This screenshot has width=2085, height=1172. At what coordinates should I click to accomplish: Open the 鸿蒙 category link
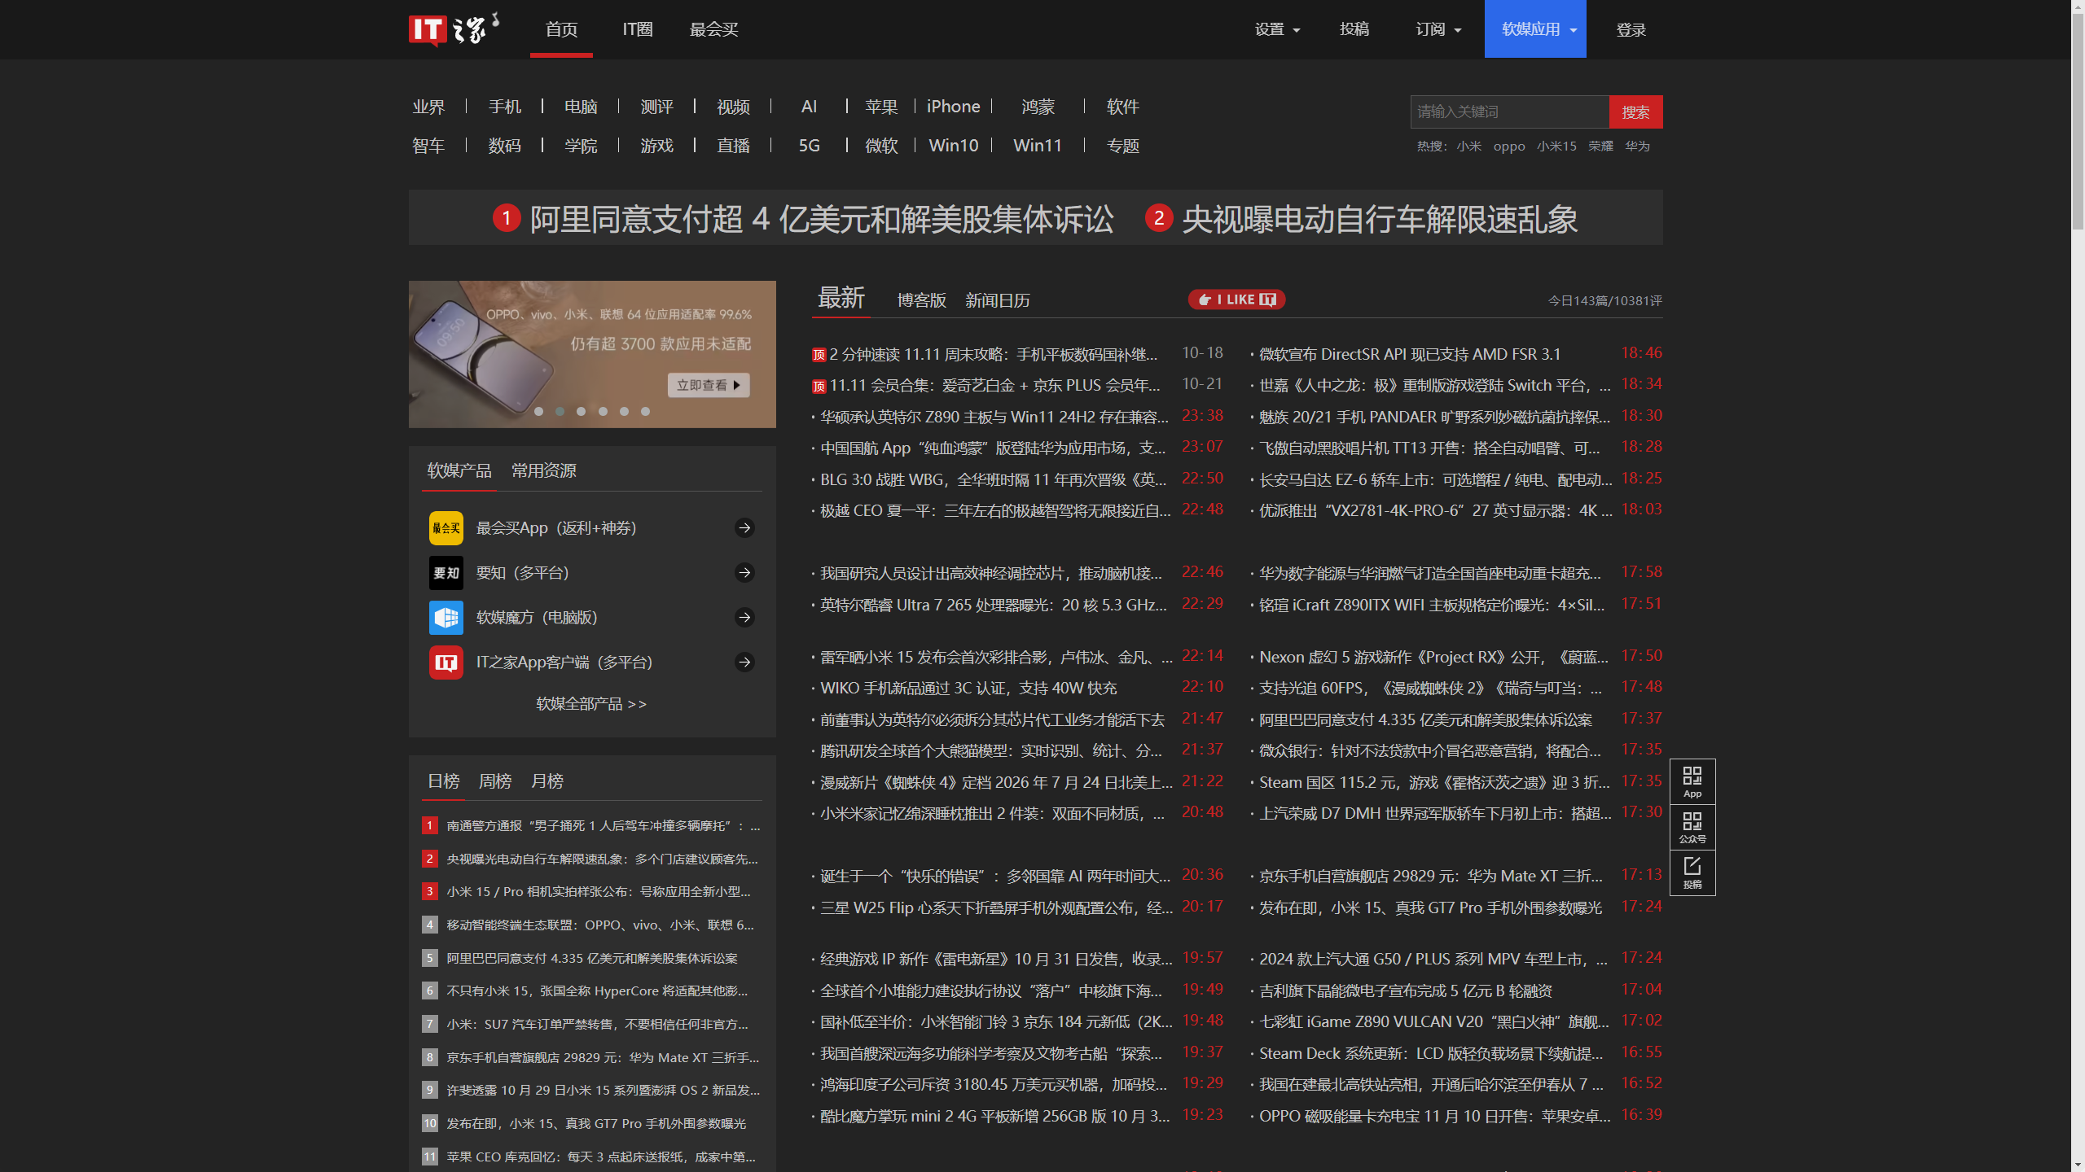click(1038, 107)
